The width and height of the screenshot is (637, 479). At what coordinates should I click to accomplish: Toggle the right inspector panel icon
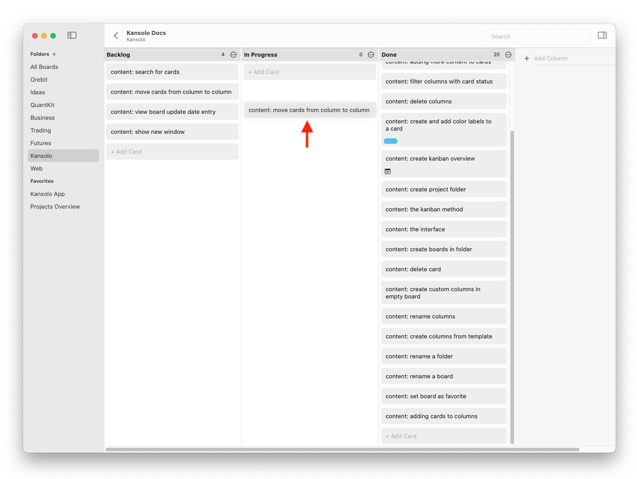[x=603, y=35]
